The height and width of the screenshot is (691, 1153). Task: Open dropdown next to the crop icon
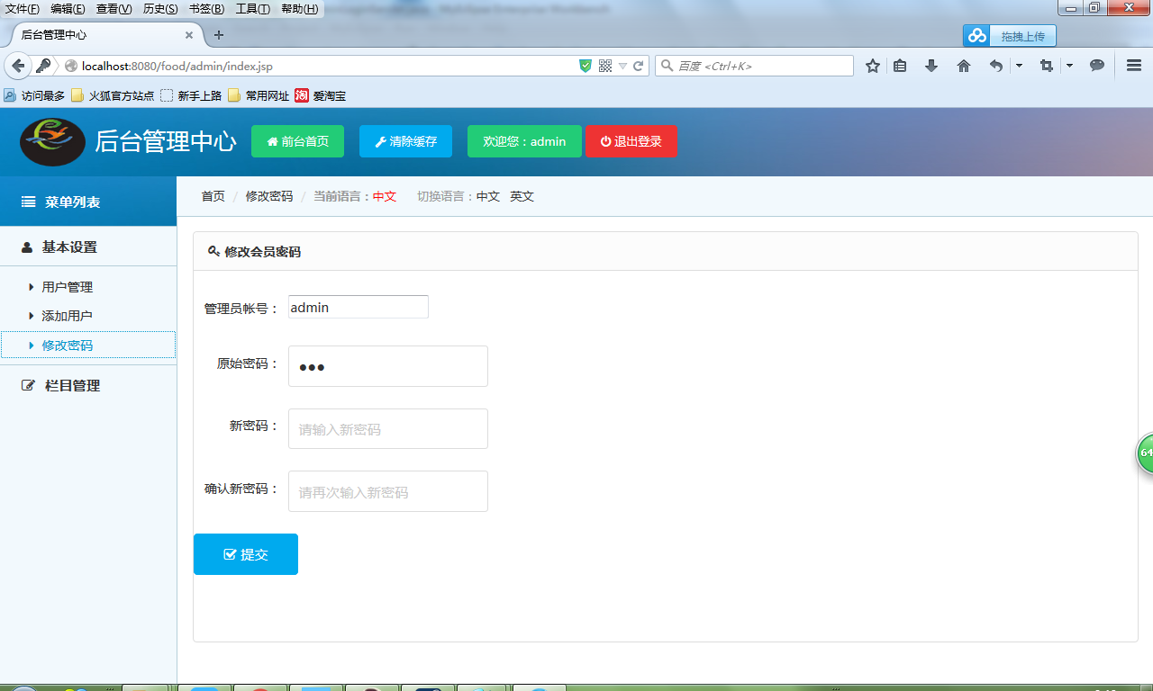coord(1069,66)
